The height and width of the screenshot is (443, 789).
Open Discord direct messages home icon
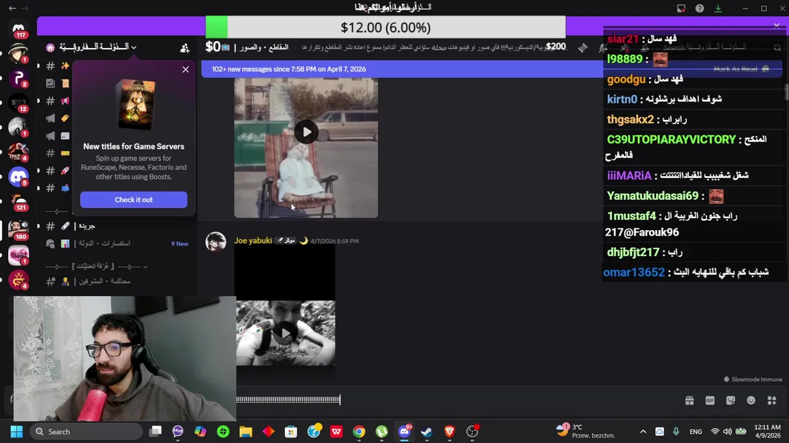click(18, 29)
